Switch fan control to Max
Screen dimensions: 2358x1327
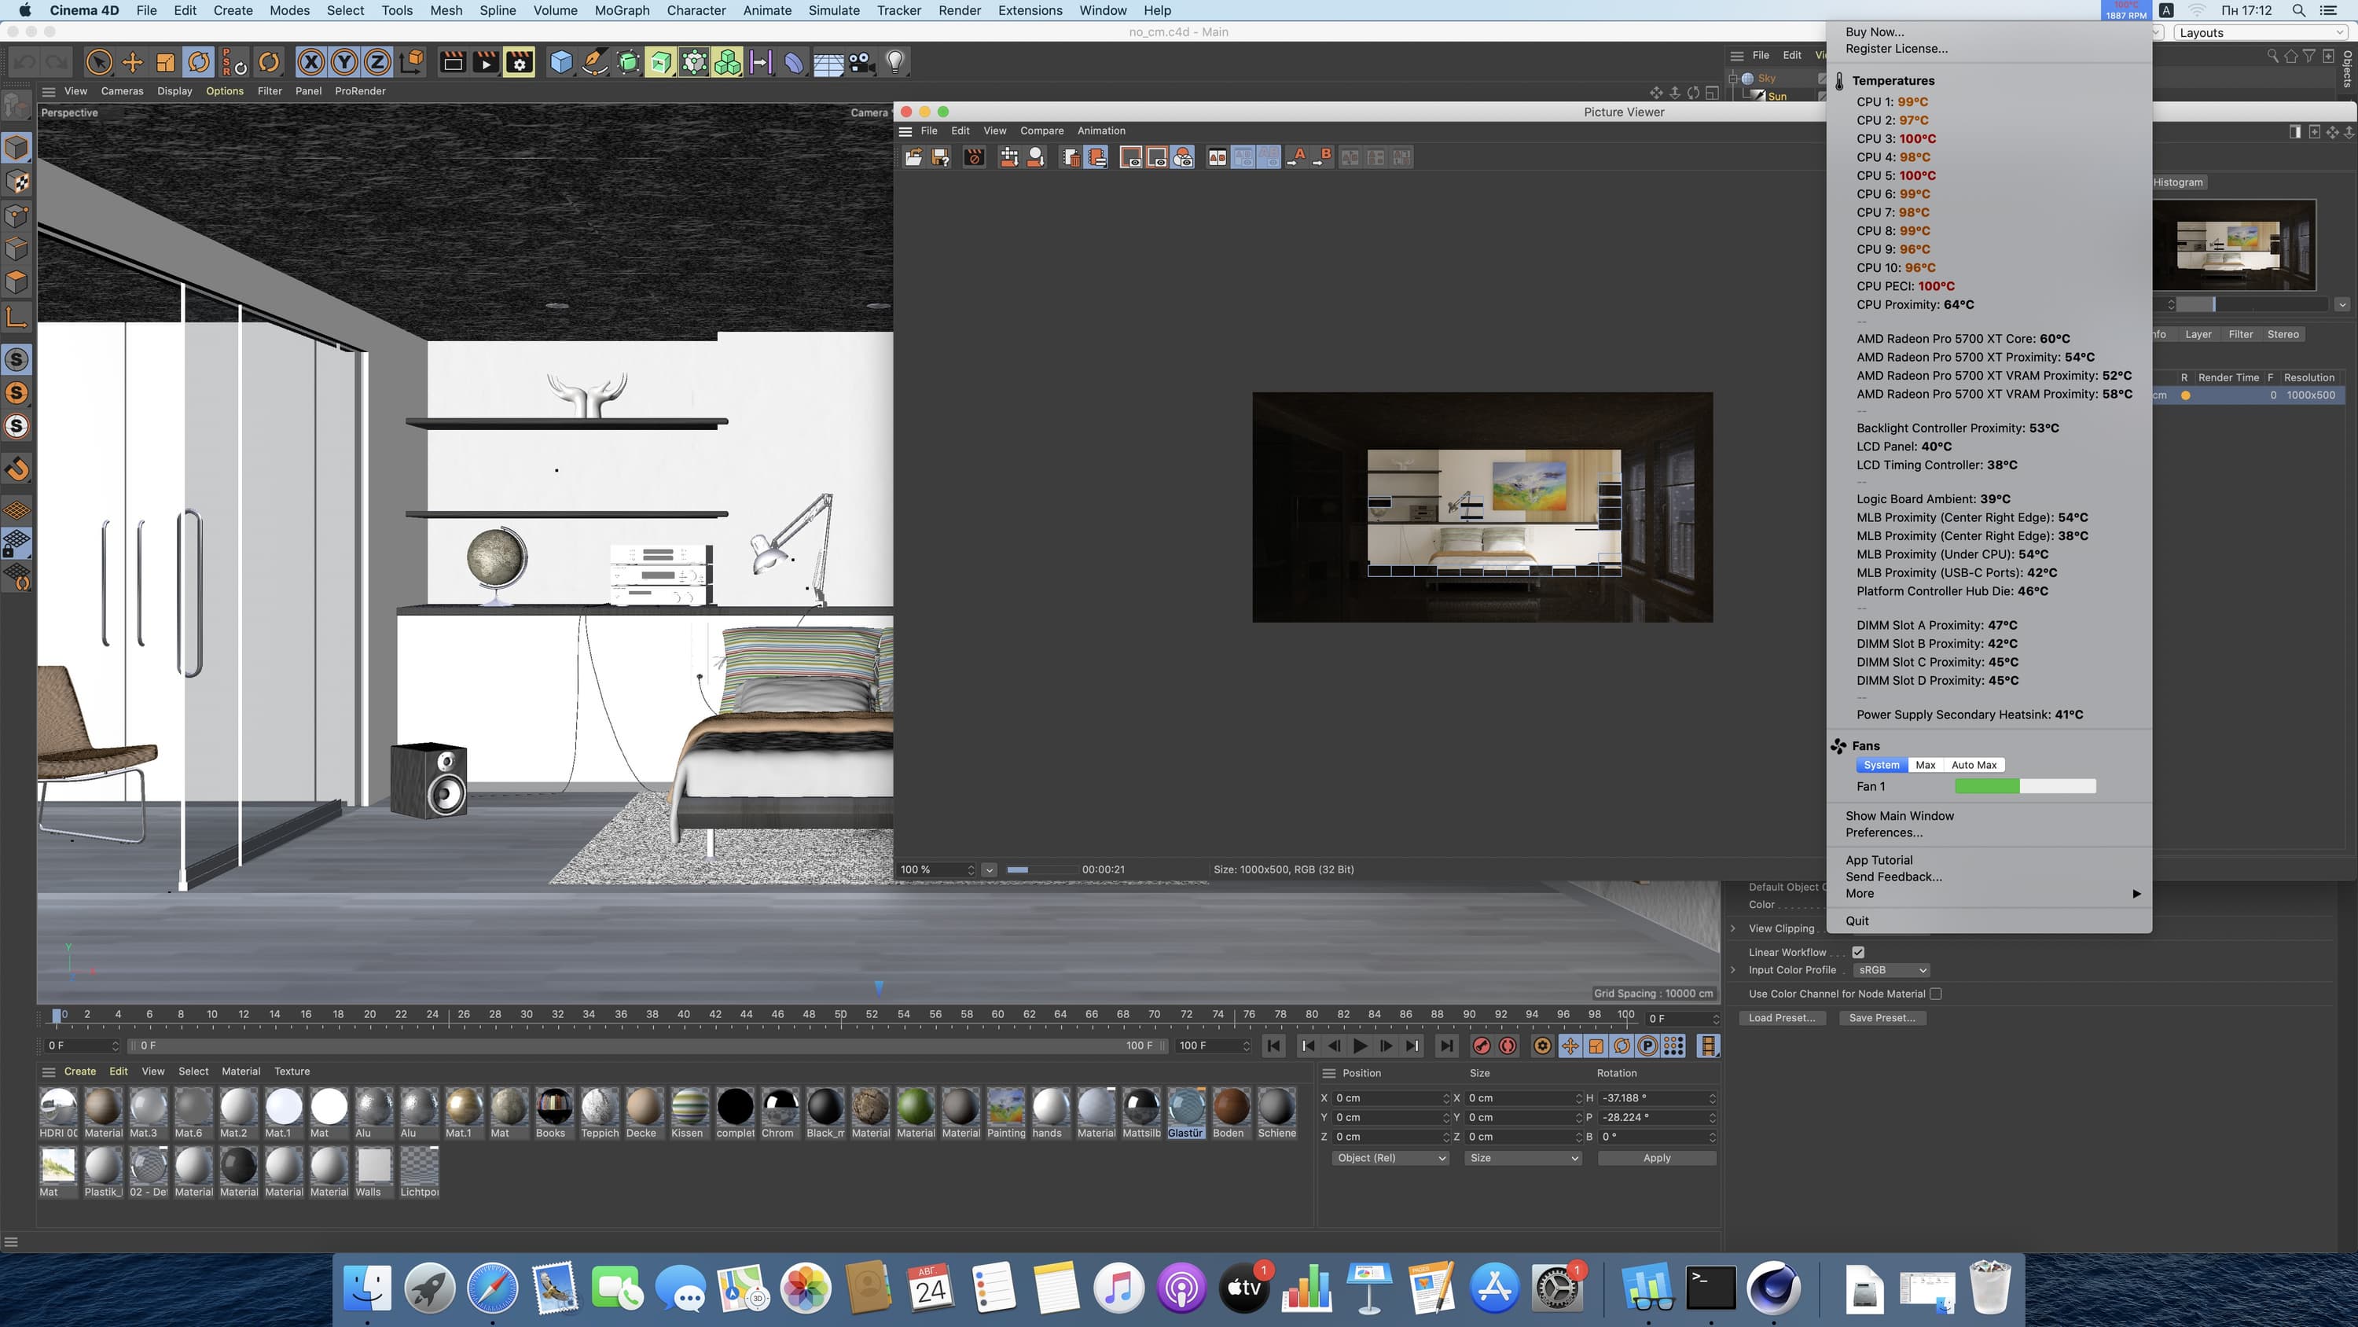(x=1925, y=765)
